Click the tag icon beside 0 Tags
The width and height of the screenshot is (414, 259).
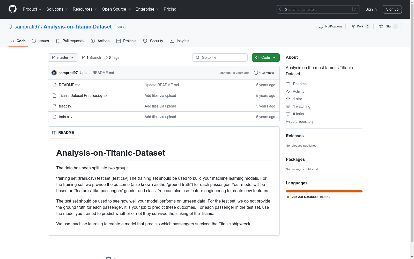106,57
